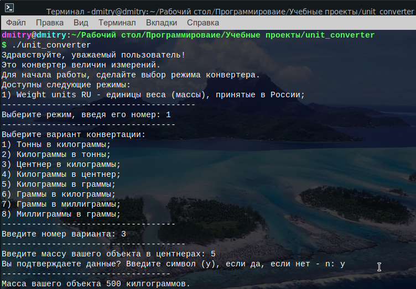
Task: Click the 'Введите массу вашего объекта в центнерах: 5' line
Action: (x=108, y=254)
